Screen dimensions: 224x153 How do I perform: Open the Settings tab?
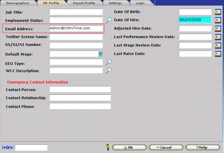(115, 3)
